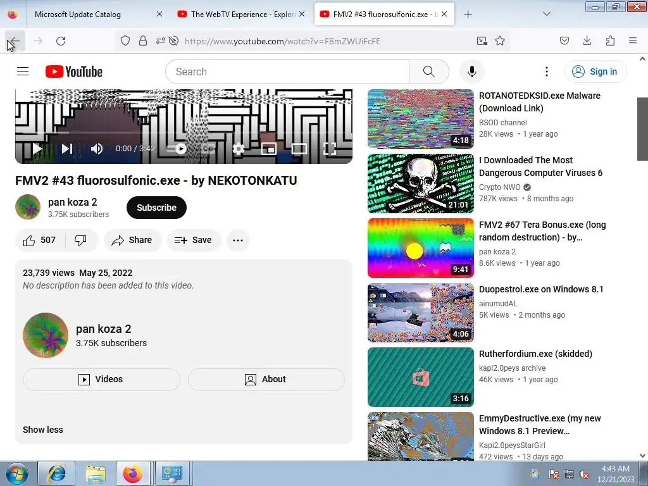
Task: Open YouTube guide hamburger menu
Action: (23, 72)
